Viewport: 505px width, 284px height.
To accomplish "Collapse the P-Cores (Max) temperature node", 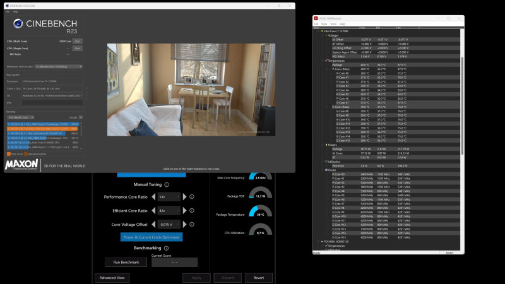I will pyautogui.click(x=328, y=69).
